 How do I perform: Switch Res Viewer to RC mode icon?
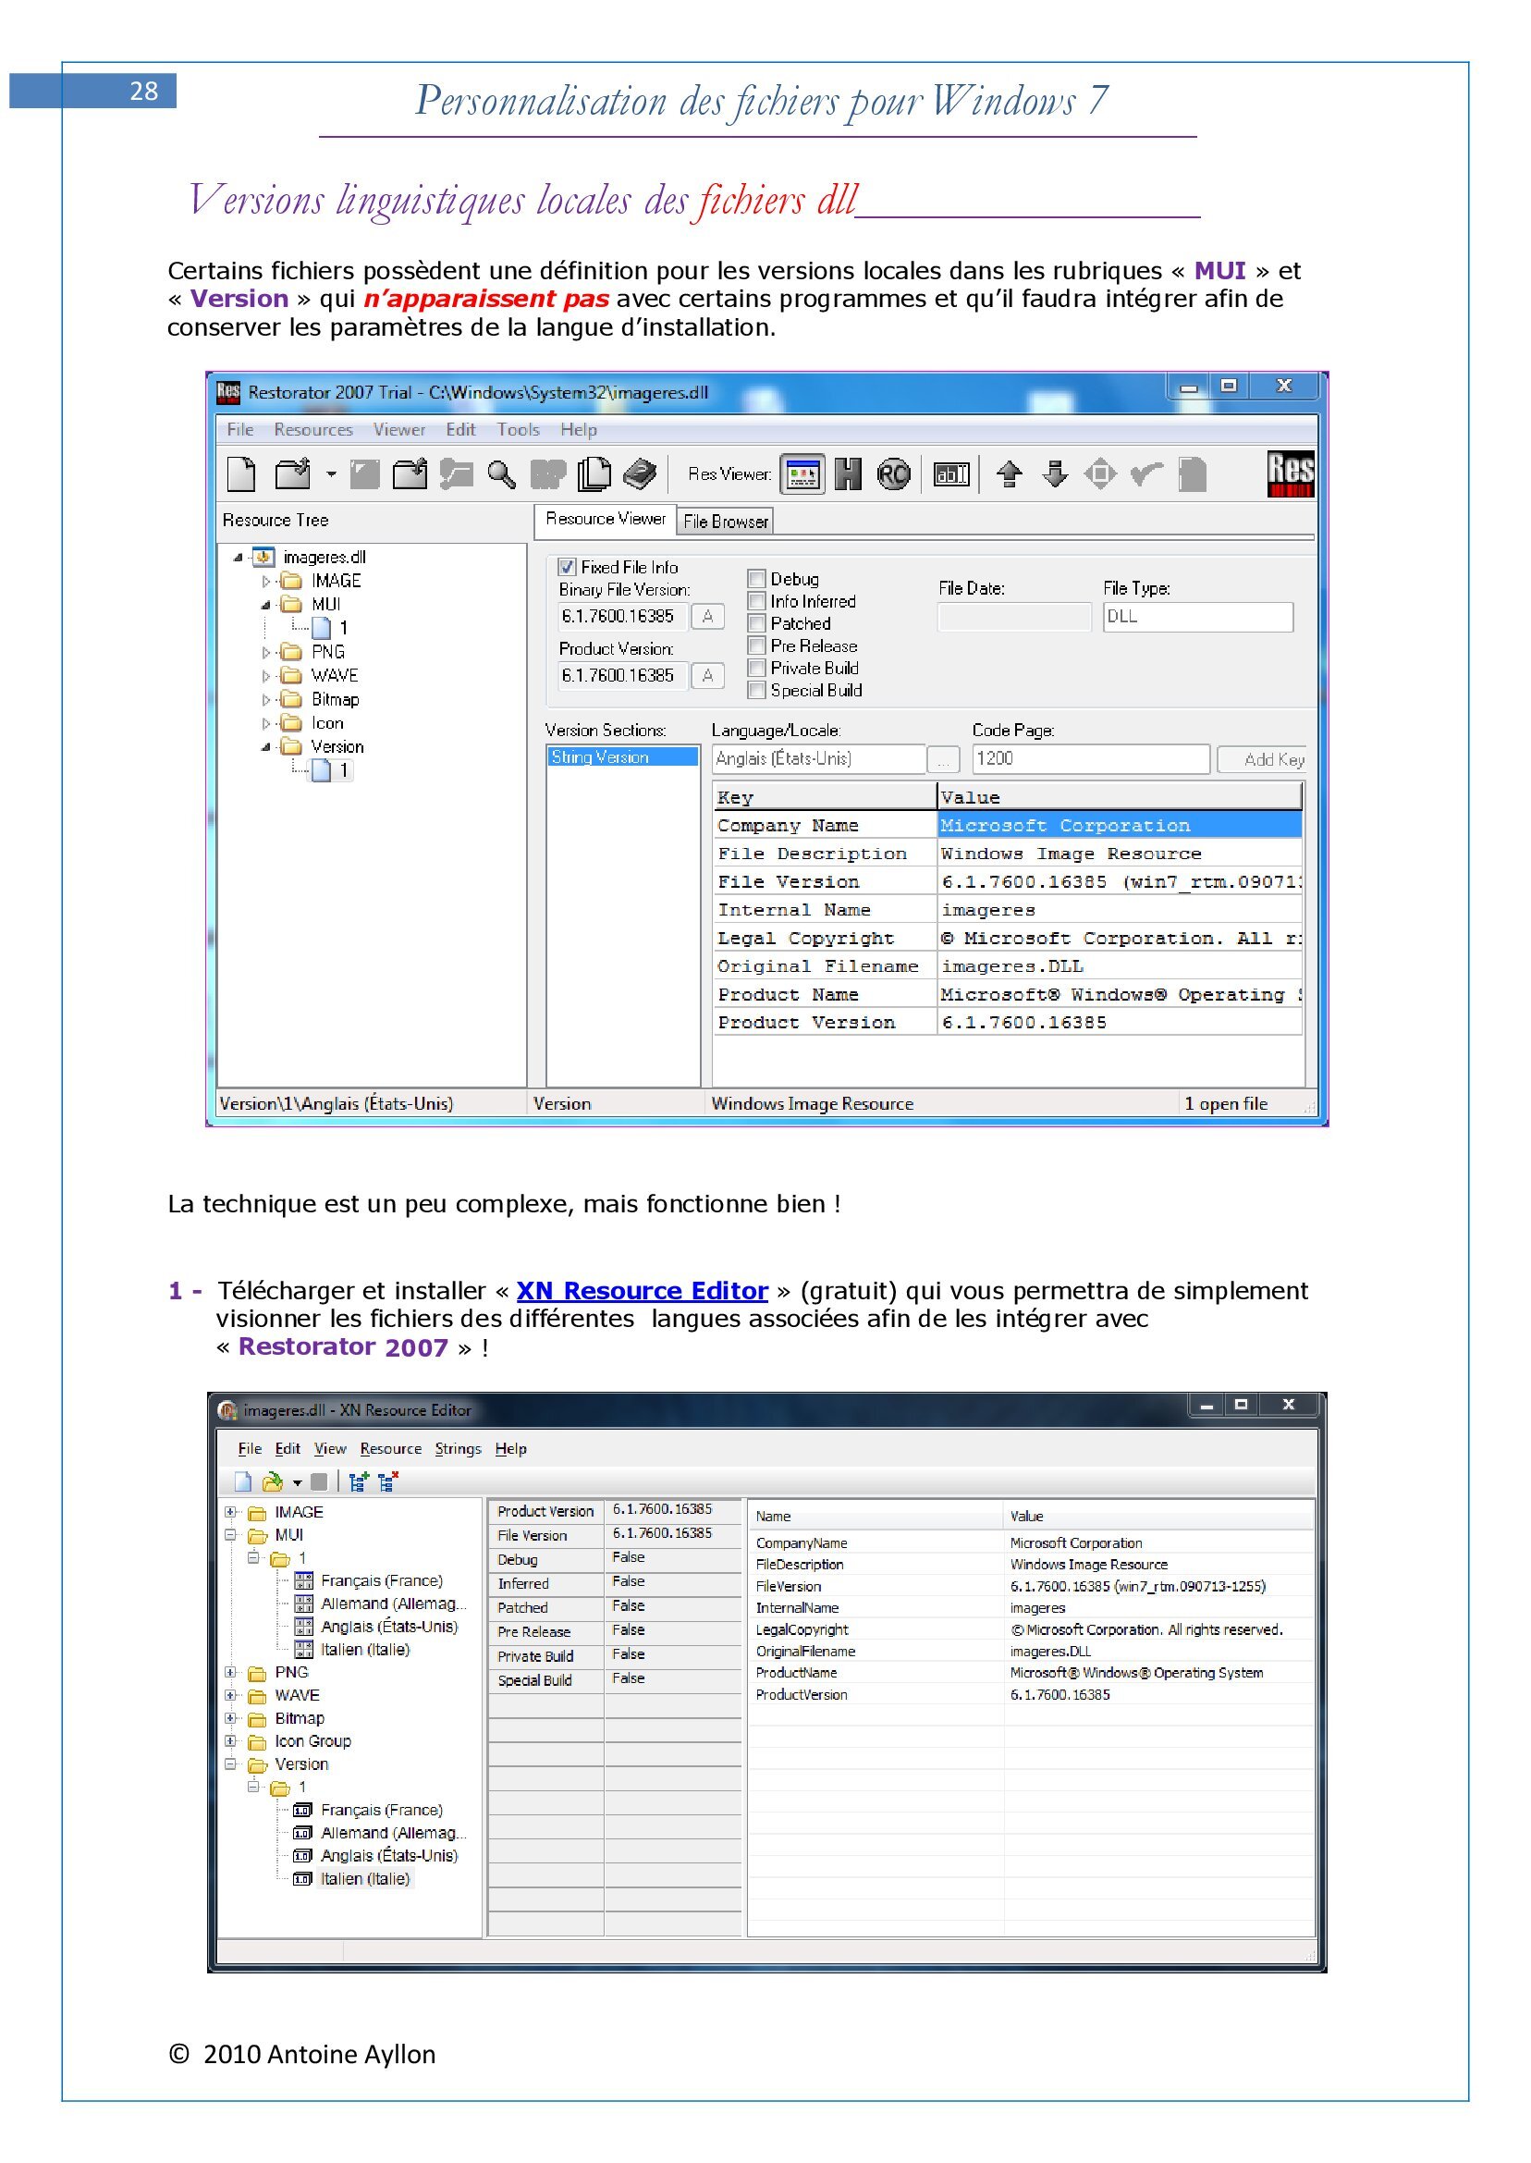coord(894,474)
